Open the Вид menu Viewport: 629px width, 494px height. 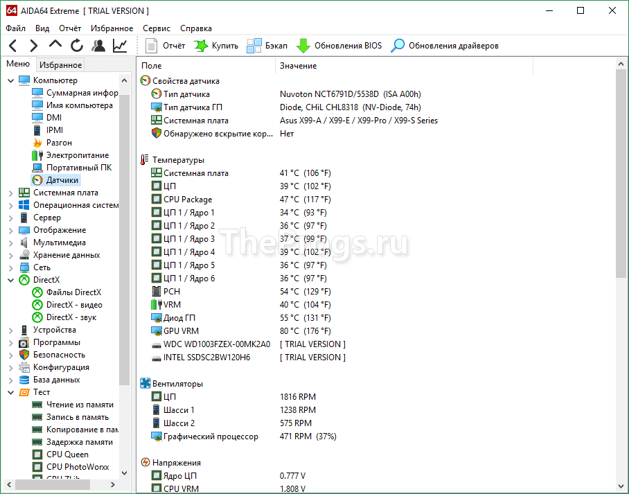coord(42,28)
